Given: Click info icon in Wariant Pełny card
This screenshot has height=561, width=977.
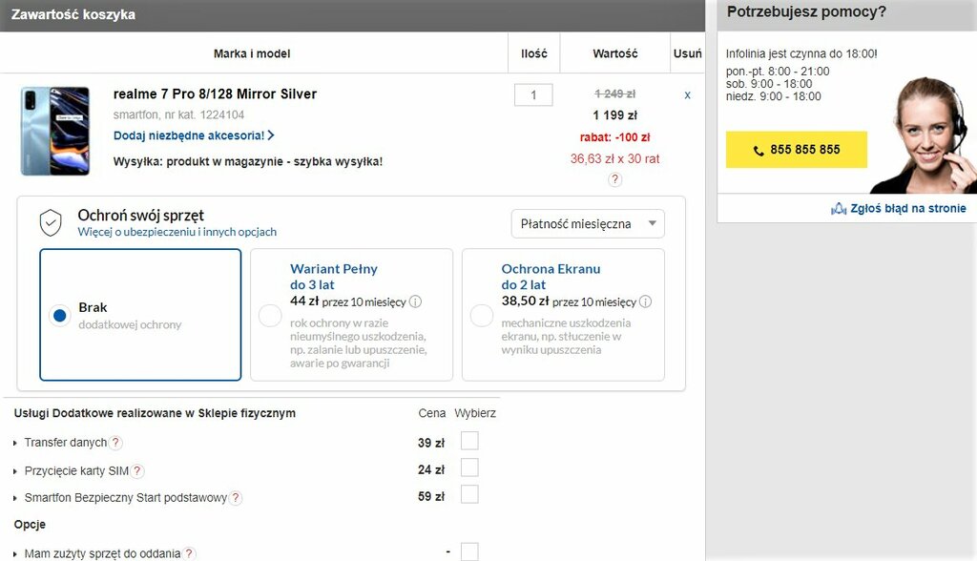Looking at the screenshot, I should tap(415, 301).
